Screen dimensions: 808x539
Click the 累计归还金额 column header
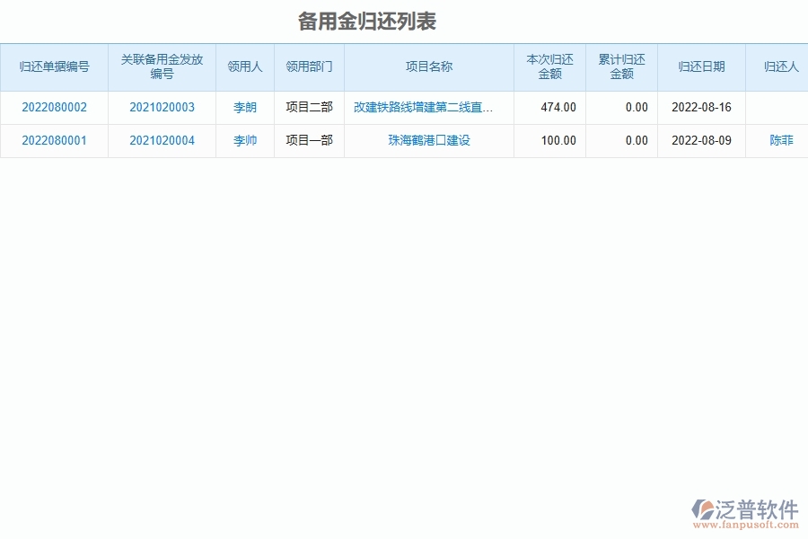pyautogui.click(x=622, y=66)
